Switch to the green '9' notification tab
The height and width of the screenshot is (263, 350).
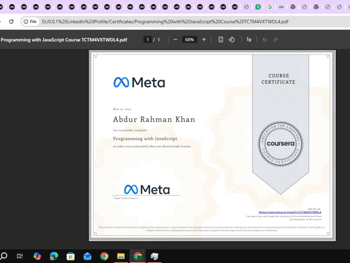pos(258,7)
